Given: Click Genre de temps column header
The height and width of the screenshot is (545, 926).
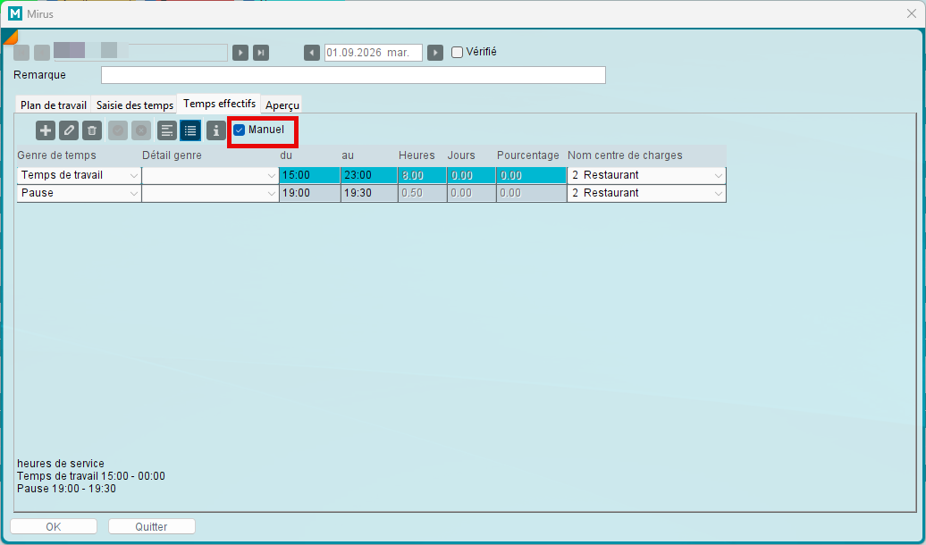Looking at the screenshot, I should pos(56,155).
